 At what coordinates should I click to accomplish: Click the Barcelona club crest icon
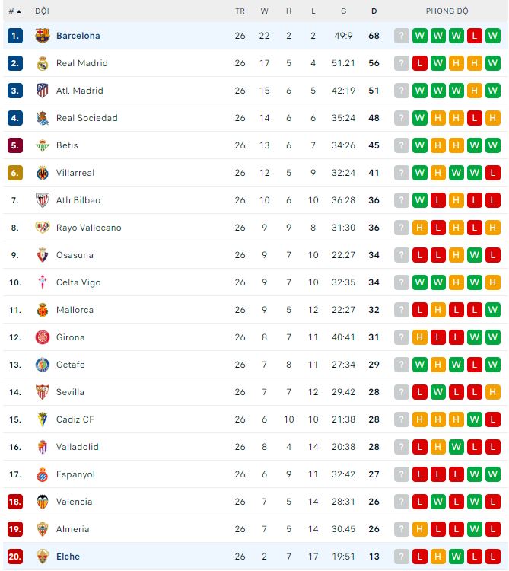(x=43, y=36)
